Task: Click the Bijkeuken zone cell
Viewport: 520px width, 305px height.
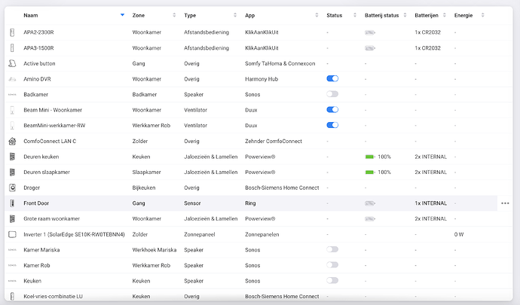Action: (x=144, y=188)
